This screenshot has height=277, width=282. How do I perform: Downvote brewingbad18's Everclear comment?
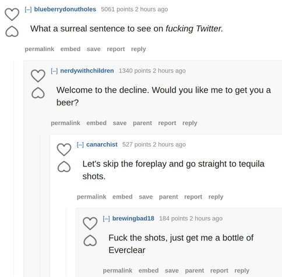[x=90, y=240]
